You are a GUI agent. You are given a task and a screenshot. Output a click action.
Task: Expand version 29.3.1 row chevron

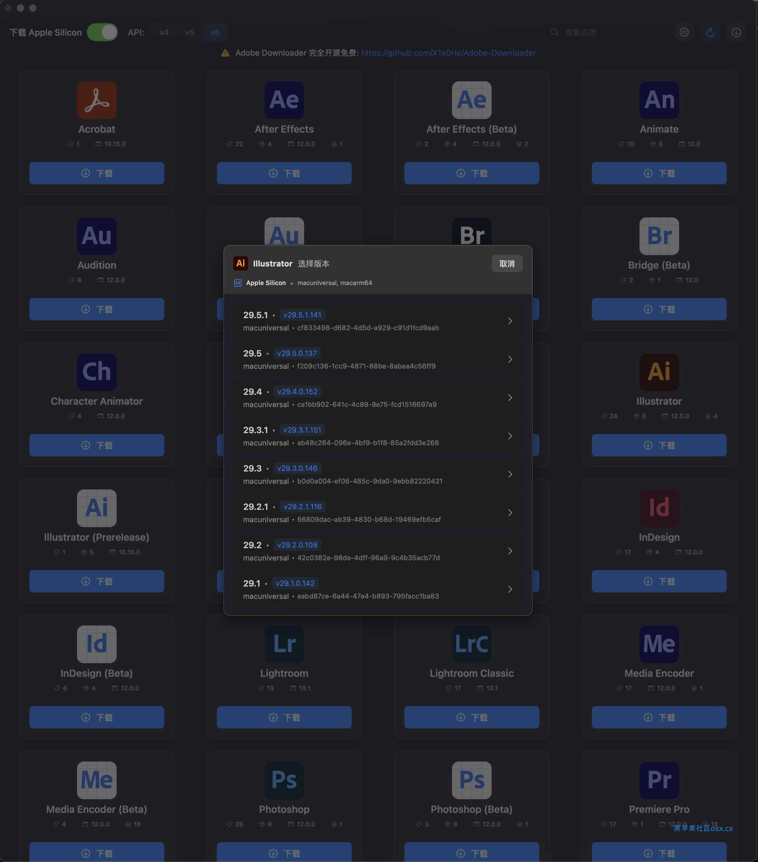pyautogui.click(x=510, y=436)
